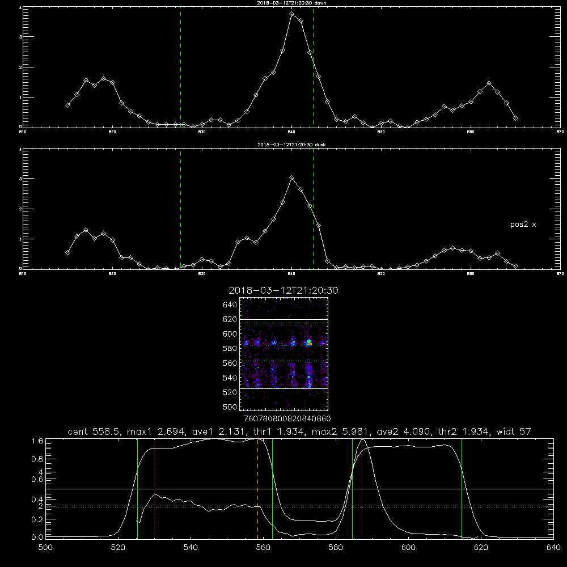The image size is (567, 567).
Task: Click the '2018-03-12T21:20:30 dusk' plot title
Action: tap(291, 145)
